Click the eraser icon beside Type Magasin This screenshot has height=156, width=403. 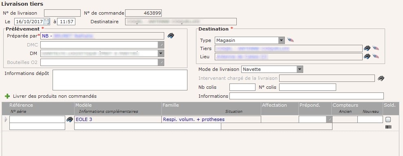(x=291, y=40)
